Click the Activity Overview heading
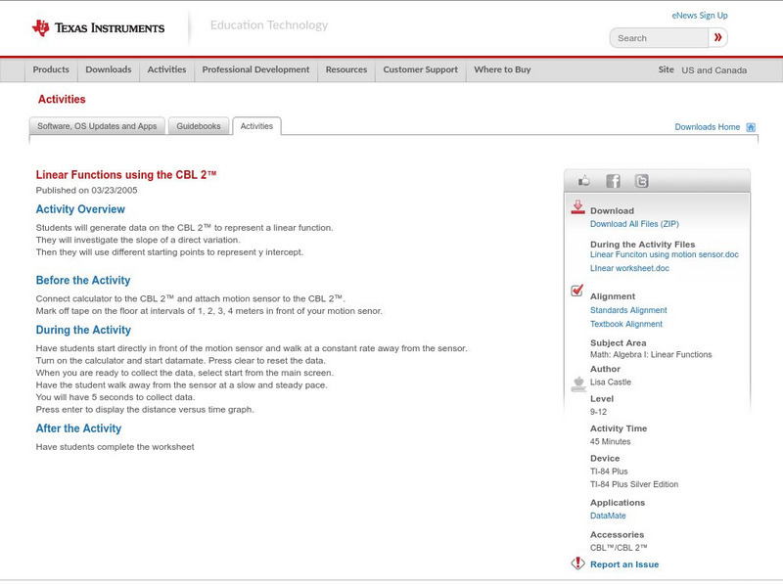 tap(80, 209)
